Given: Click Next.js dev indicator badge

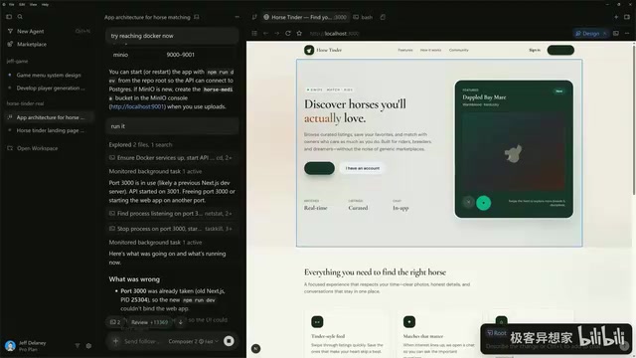Looking at the screenshot, I should (x=256, y=348).
